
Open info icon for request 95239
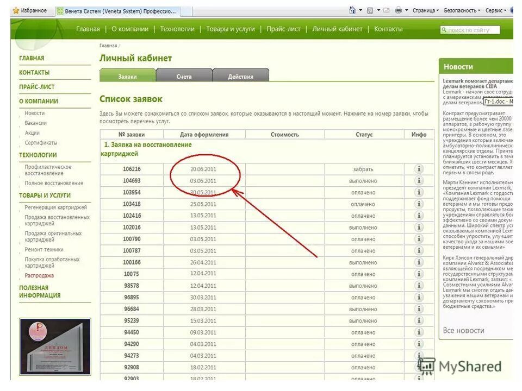(x=419, y=320)
